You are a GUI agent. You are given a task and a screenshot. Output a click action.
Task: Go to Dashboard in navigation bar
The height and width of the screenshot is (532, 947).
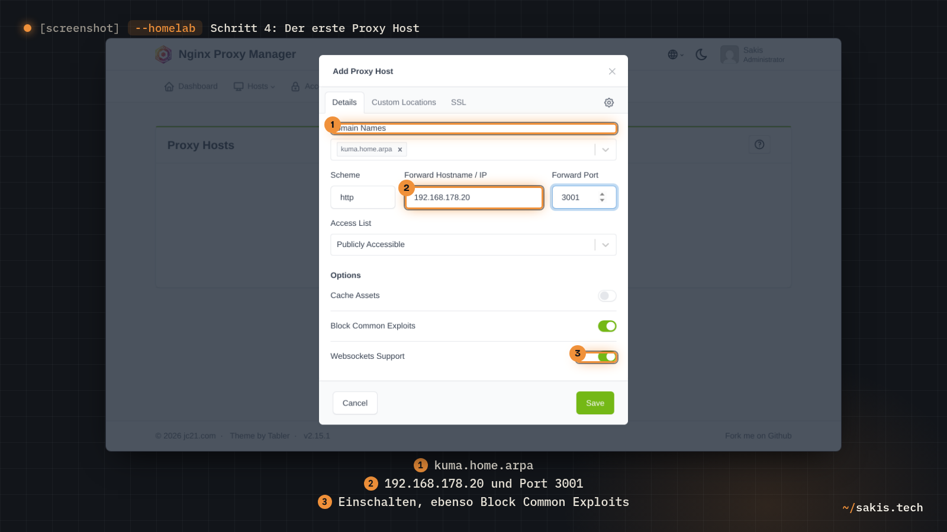tap(191, 86)
